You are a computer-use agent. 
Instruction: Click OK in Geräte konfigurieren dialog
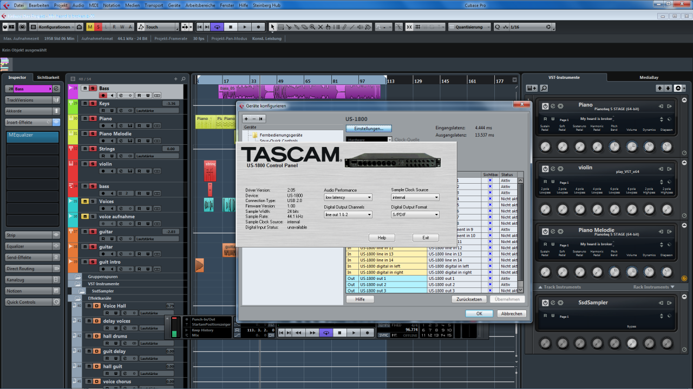tap(479, 313)
